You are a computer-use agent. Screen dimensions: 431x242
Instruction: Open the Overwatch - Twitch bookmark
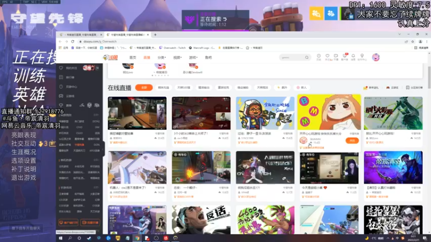pos(172,48)
